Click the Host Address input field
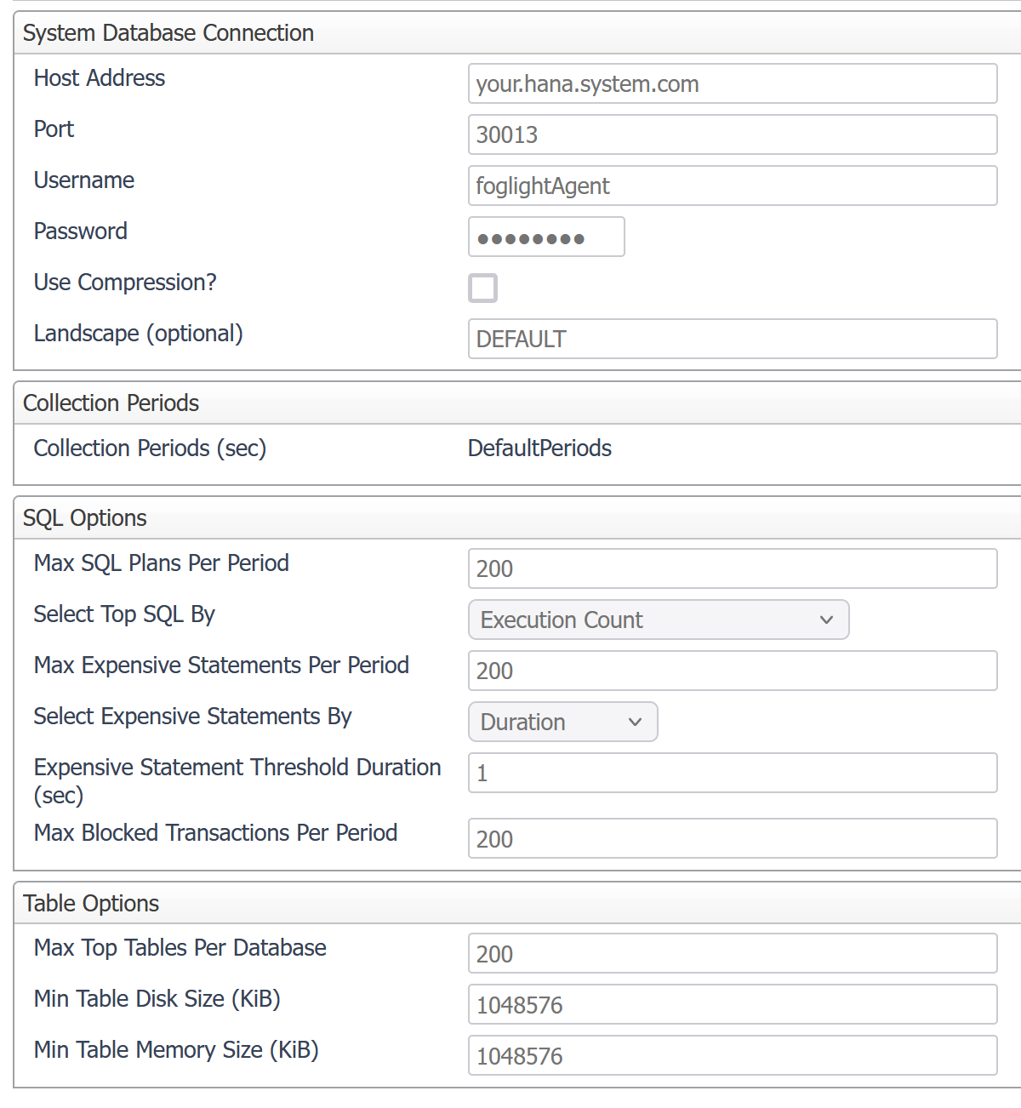Screen dimensions: 1021x1108 (732, 83)
